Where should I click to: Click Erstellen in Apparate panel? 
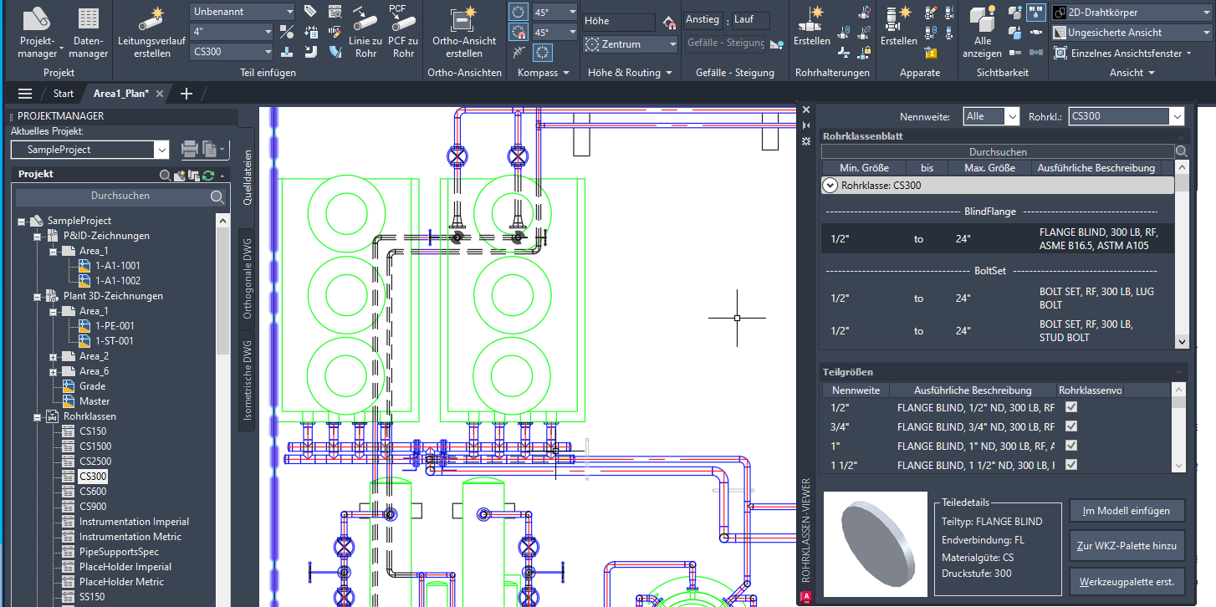899,27
